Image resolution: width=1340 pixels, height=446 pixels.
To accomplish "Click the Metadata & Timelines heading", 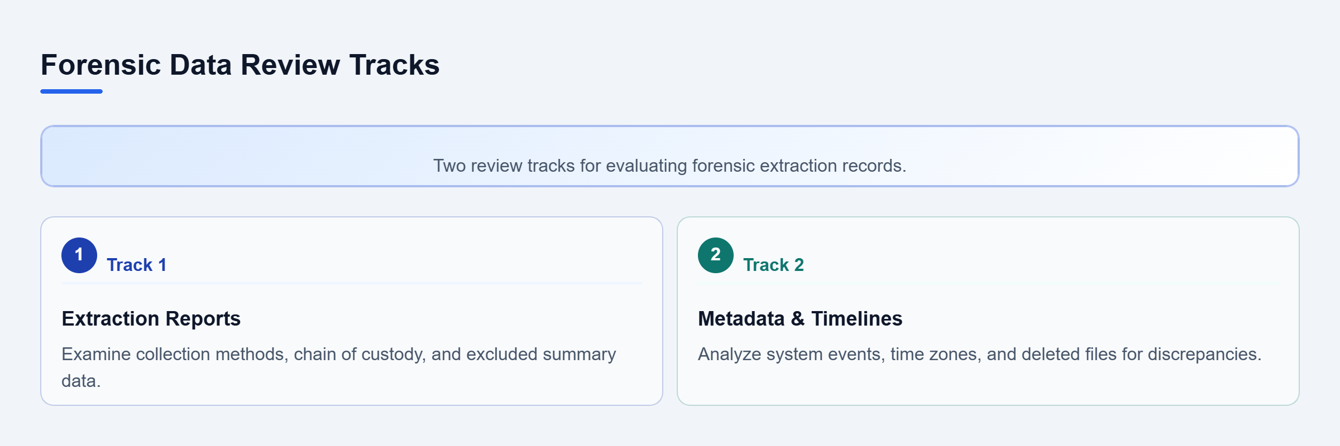I will [800, 318].
